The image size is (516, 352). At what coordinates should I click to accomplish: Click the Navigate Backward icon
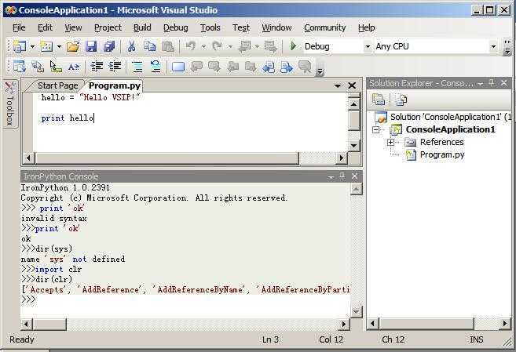tap(244, 46)
